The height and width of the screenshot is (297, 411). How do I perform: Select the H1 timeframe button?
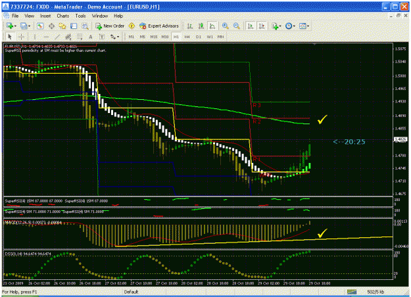[x=176, y=37]
